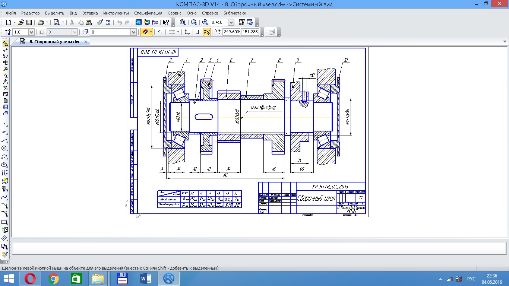The image size is (509, 286).
Task: Expand the layer 0 dropdown
Action: tap(133, 32)
